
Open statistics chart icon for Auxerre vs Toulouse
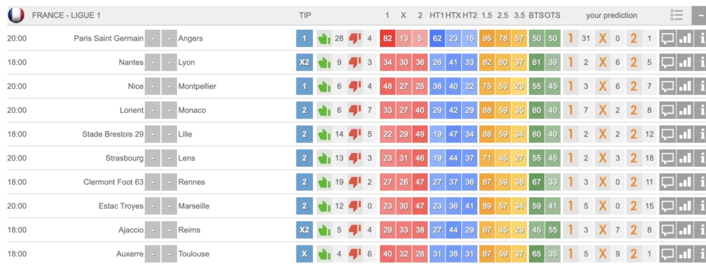[x=685, y=254]
